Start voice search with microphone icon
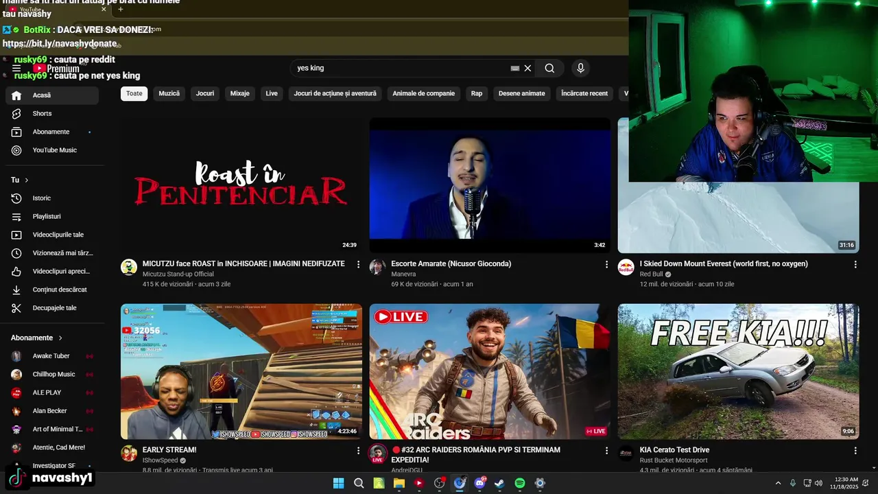 580,69
